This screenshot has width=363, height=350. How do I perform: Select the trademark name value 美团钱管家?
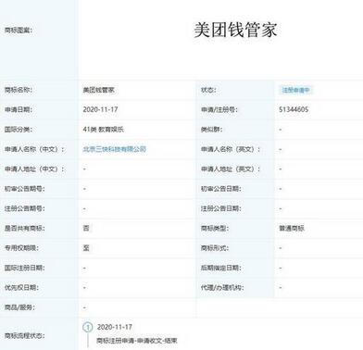point(98,90)
